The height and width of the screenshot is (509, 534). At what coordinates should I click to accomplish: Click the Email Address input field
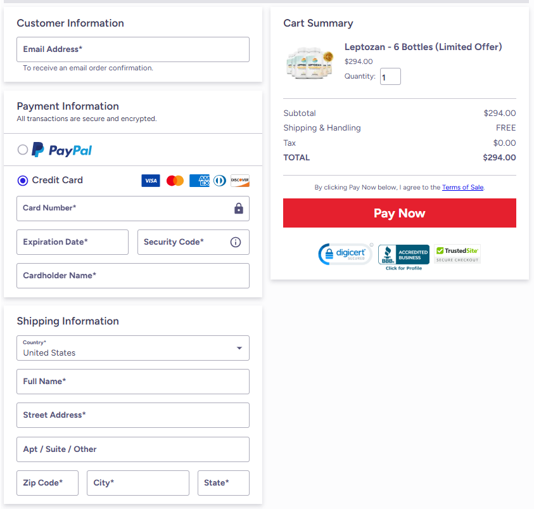pyautogui.click(x=133, y=49)
